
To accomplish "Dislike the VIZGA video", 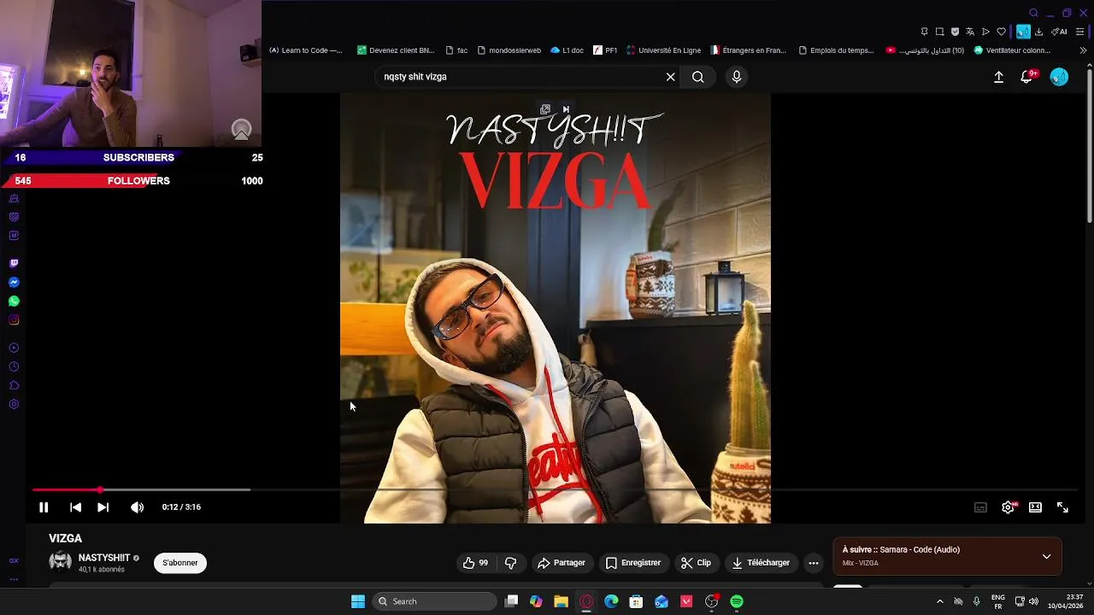I will point(511,563).
